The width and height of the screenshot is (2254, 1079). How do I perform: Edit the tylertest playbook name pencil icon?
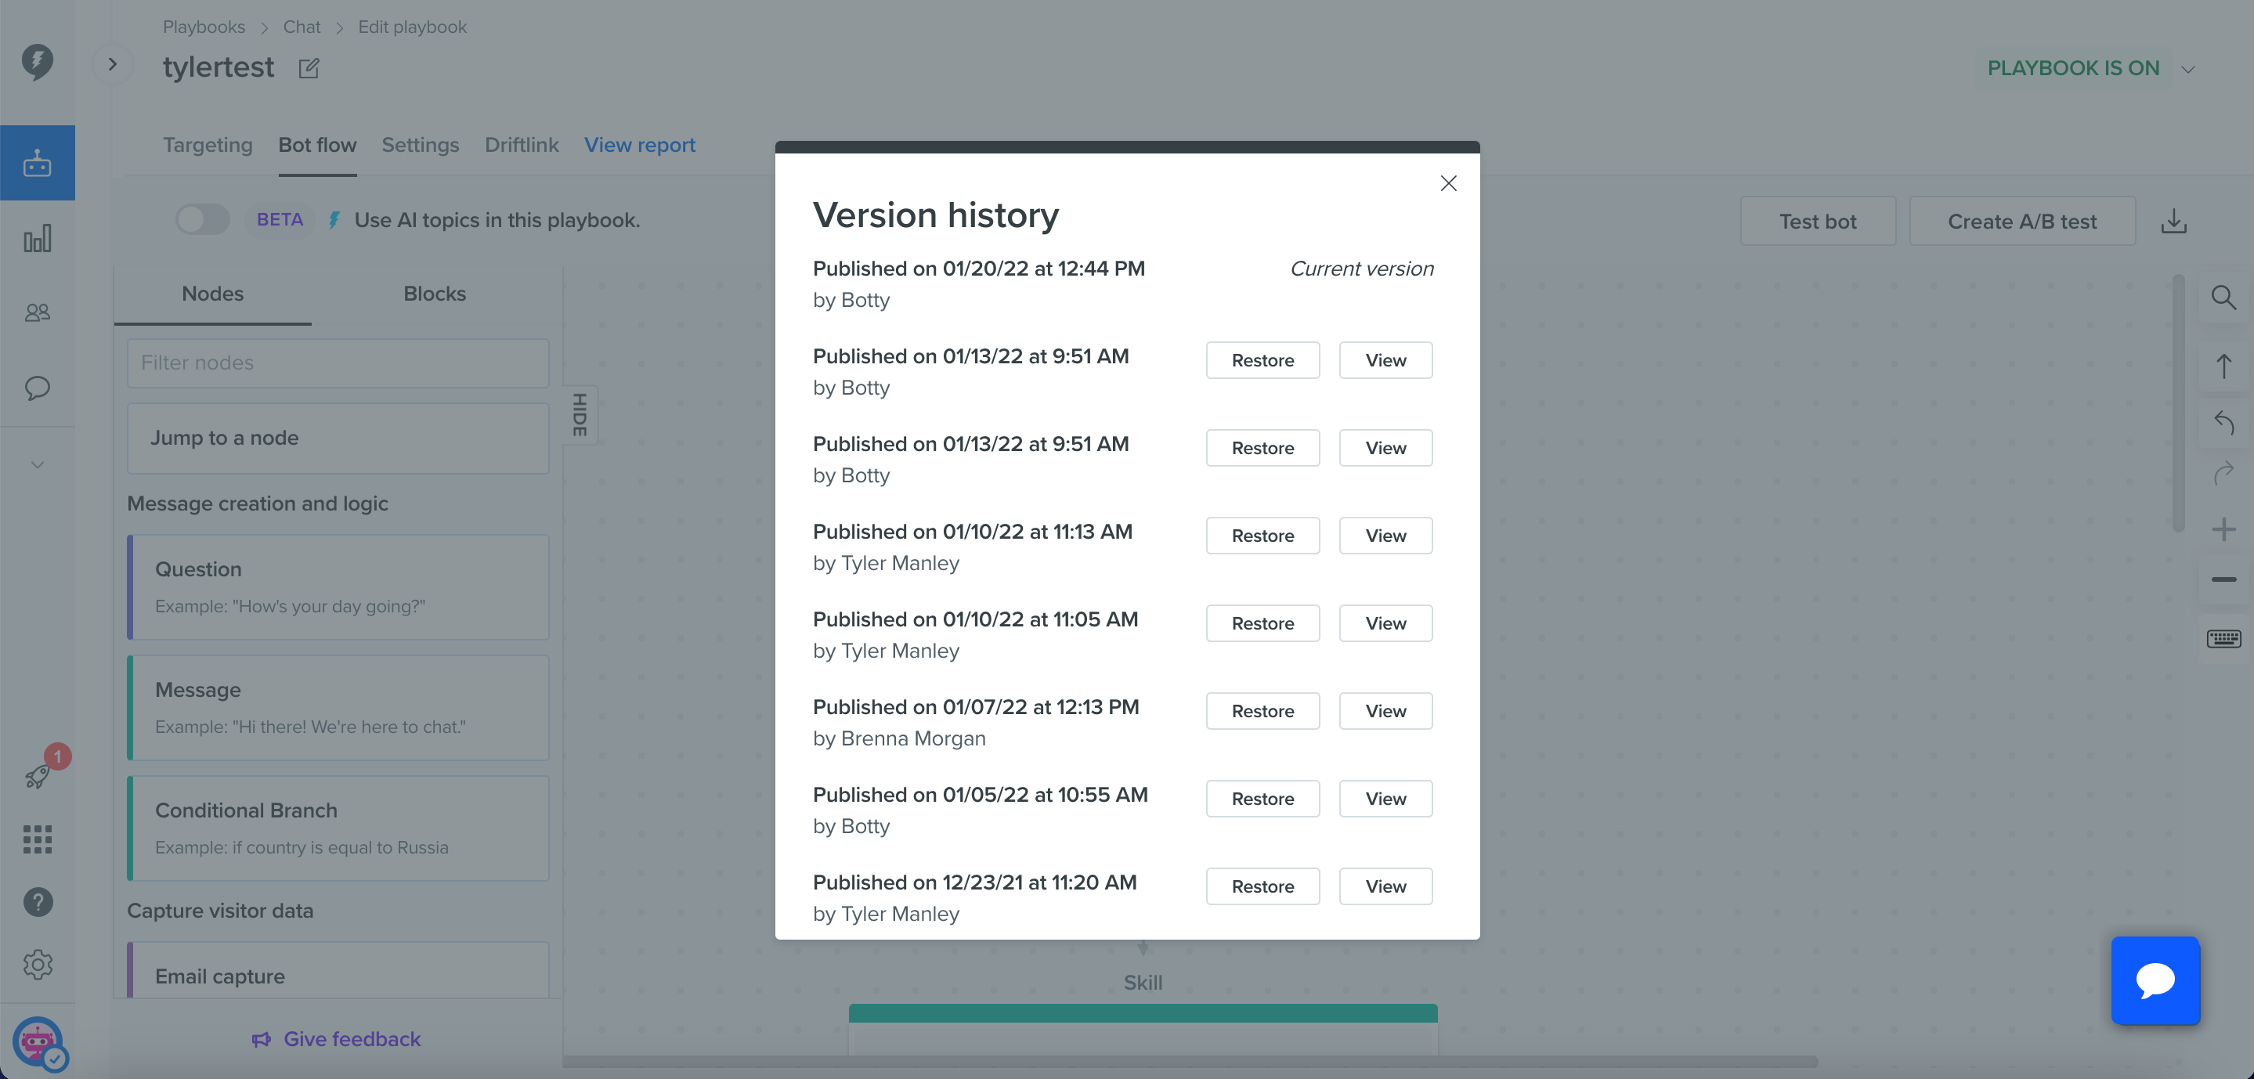309,68
